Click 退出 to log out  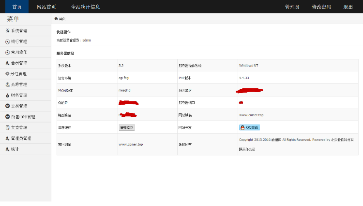[348, 7]
